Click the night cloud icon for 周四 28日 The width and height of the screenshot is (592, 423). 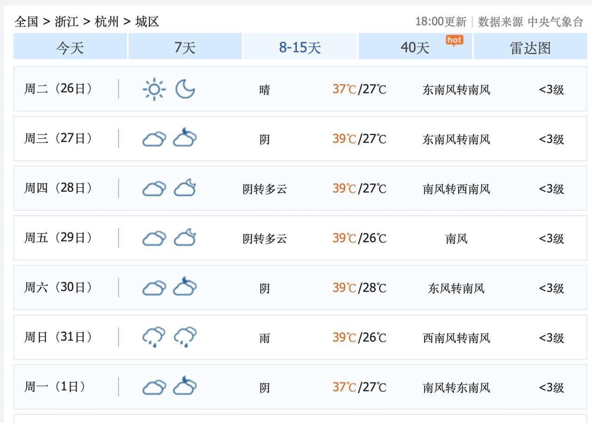coord(185,188)
